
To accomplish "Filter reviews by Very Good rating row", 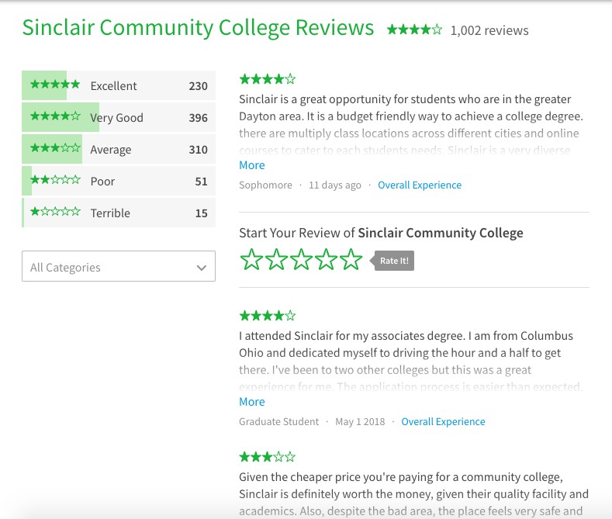I will 119,117.
